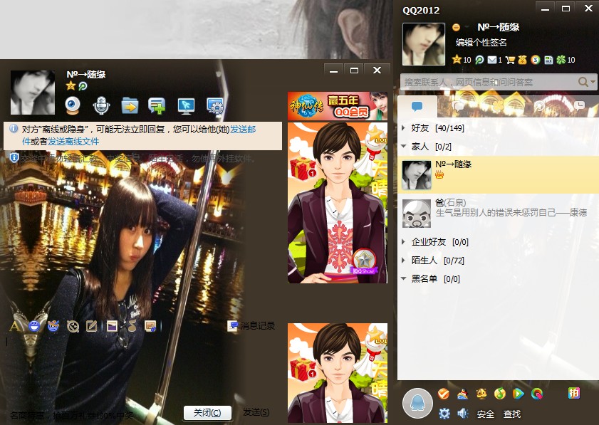Click the yellow star icon under the chat window name
The width and height of the screenshot is (599, 425).
coord(71,85)
